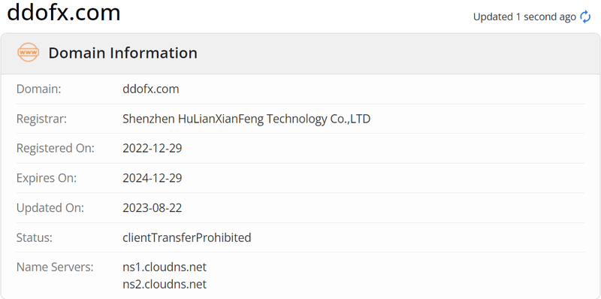601x299 pixels.
Task: Click the ns1.cloudns.net name server
Action: [165, 267]
